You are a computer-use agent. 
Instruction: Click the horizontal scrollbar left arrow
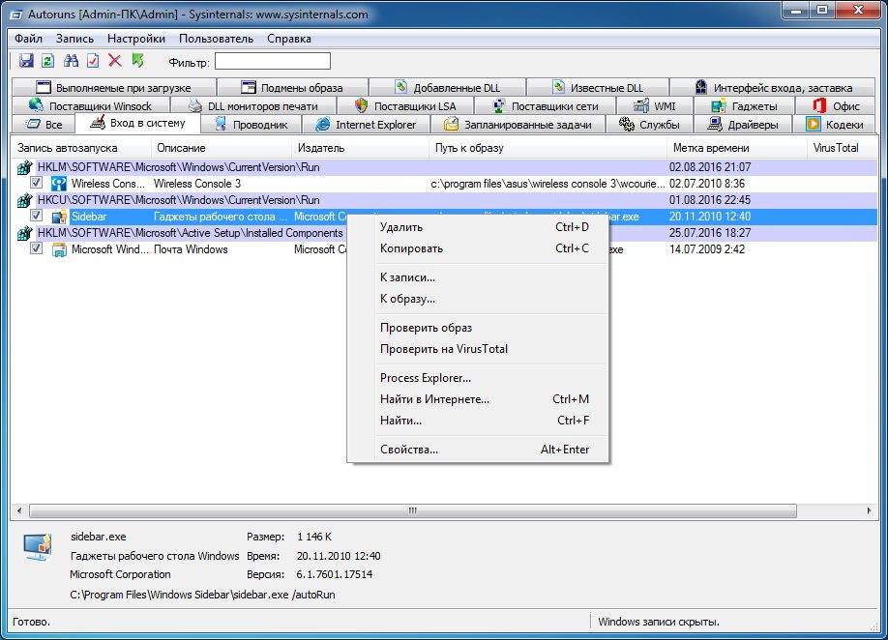(x=19, y=511)
